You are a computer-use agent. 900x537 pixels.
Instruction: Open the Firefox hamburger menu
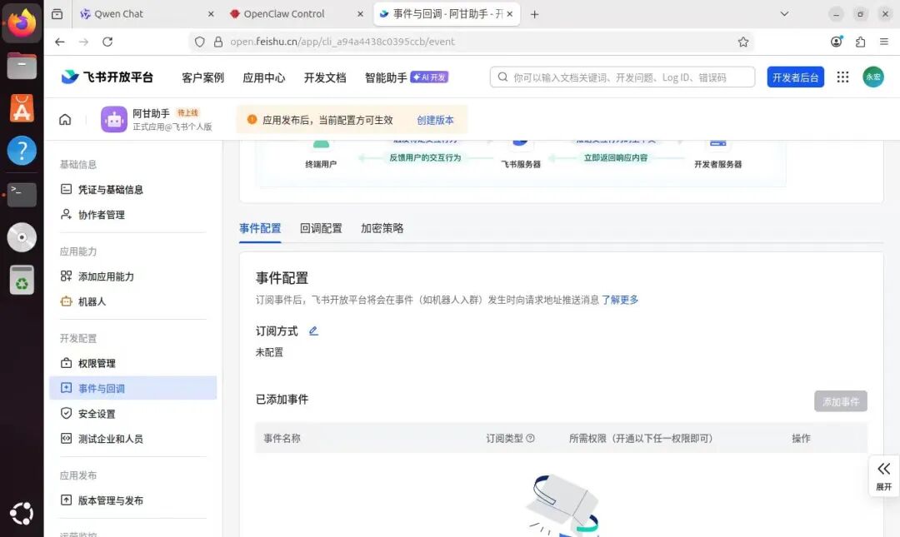coord(882,42)
